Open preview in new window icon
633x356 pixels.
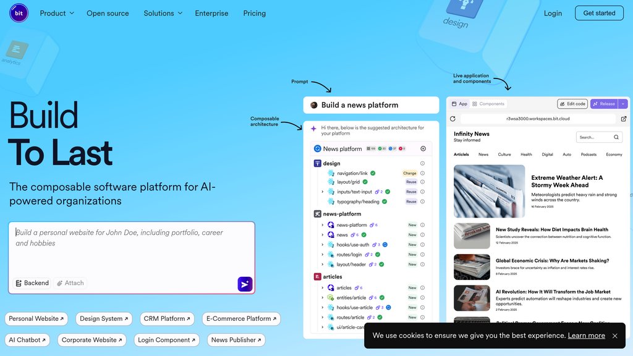point(624,119)
